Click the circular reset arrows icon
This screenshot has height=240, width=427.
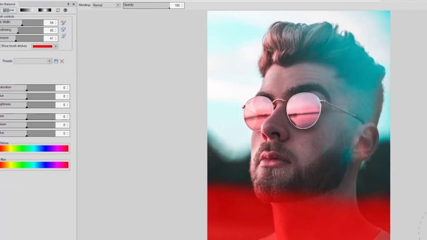tap(58, 10)
